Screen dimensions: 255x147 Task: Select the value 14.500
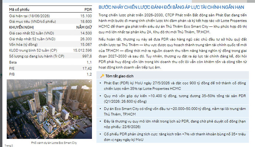coord(86,33)
